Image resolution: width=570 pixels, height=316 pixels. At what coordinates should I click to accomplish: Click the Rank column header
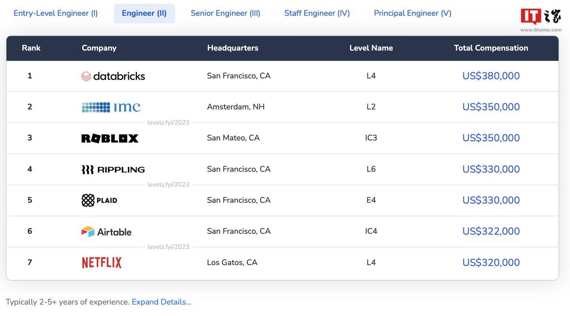[x=31, y=48]
